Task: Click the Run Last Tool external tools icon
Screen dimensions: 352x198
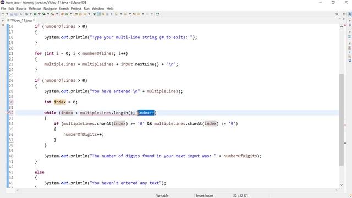Action: tap(53, 14)
